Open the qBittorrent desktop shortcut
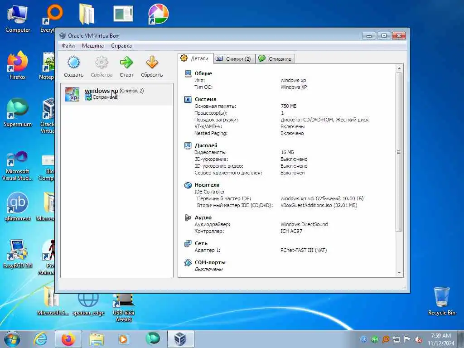464x348 pixels. click(x=18, y=207)
